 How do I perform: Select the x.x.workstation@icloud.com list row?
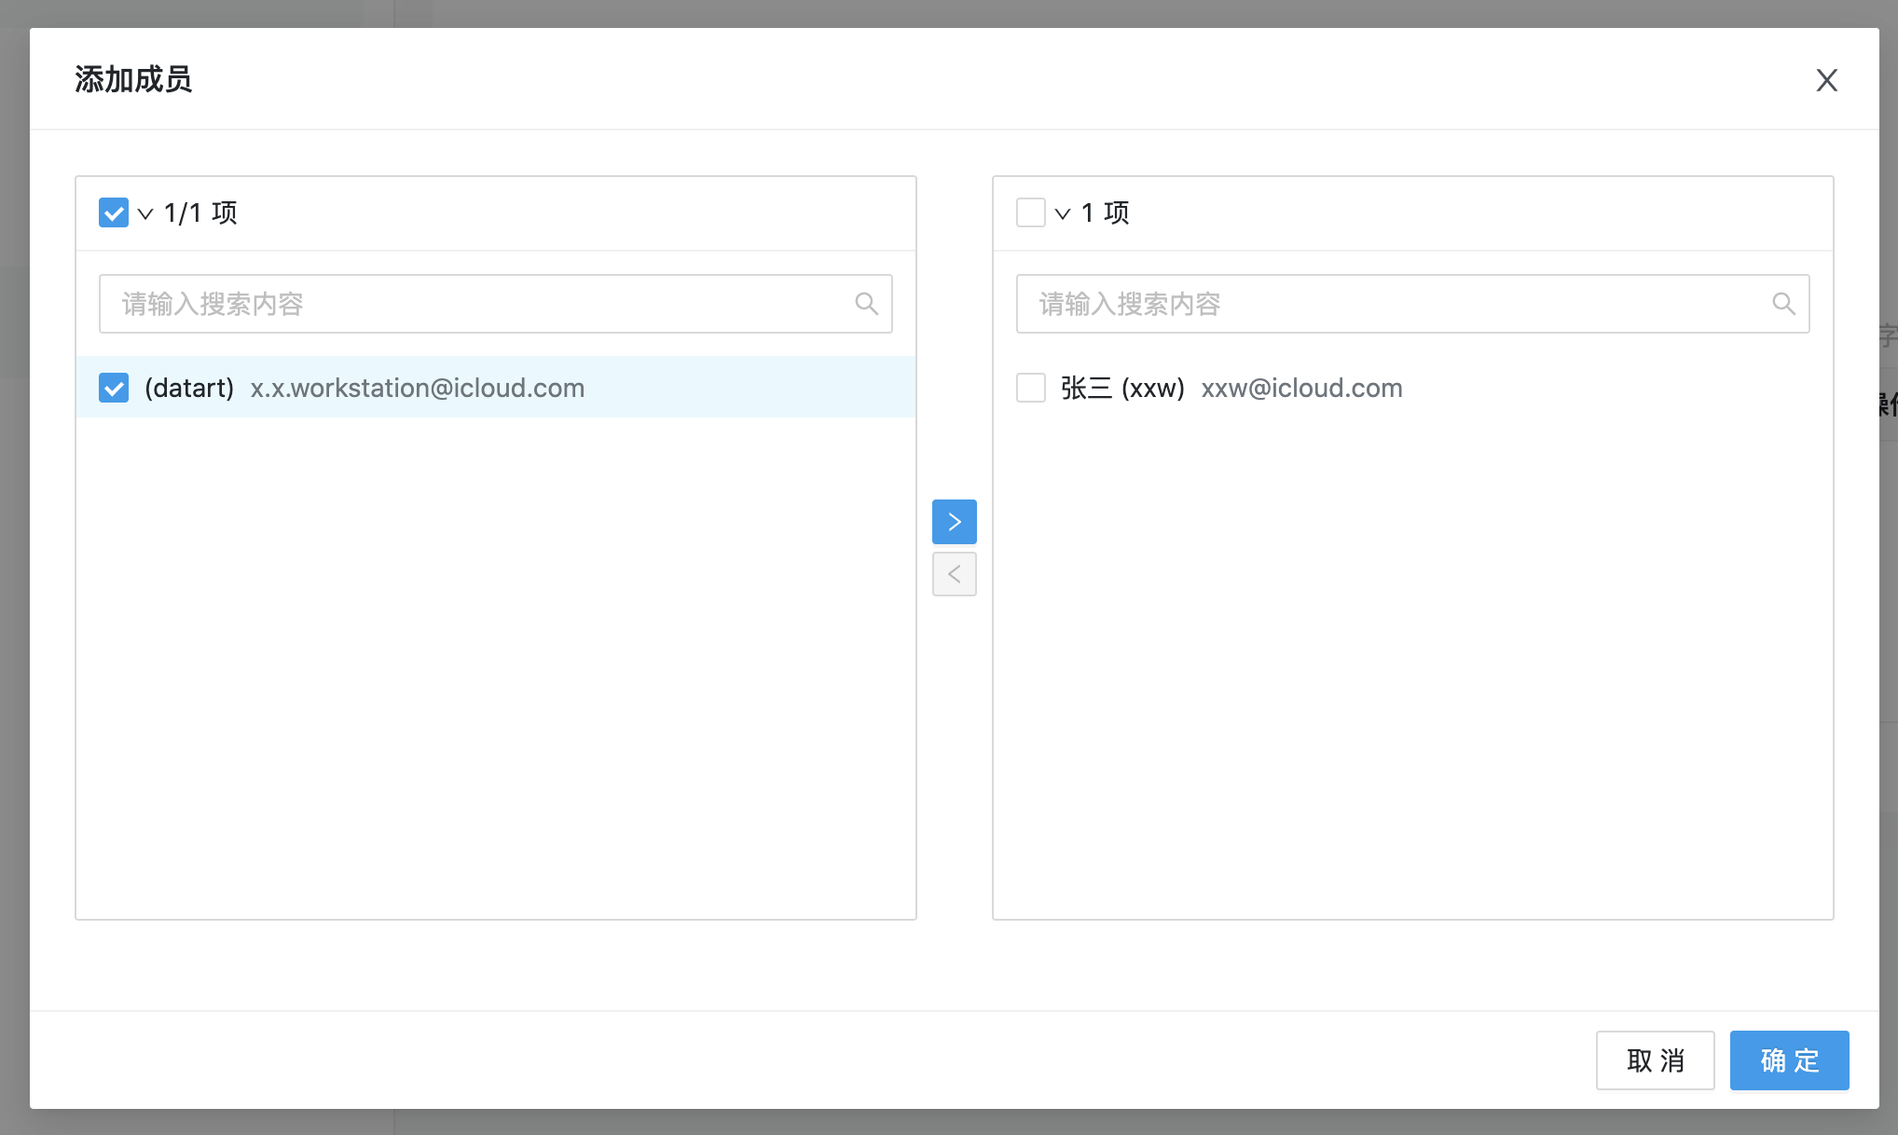pos(496,387)
